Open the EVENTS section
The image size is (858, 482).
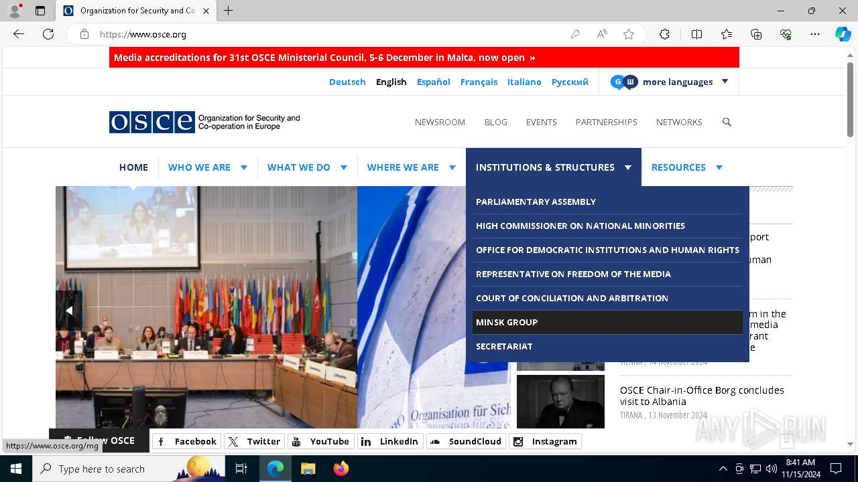(x=542, y=122)
